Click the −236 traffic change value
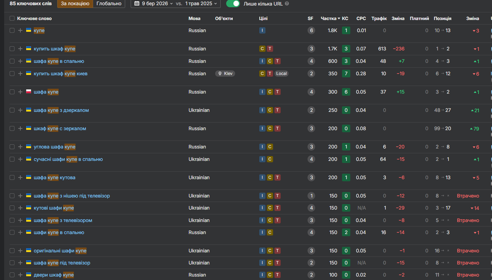Viewport: 492px width, 280px height. pos(399,49)
